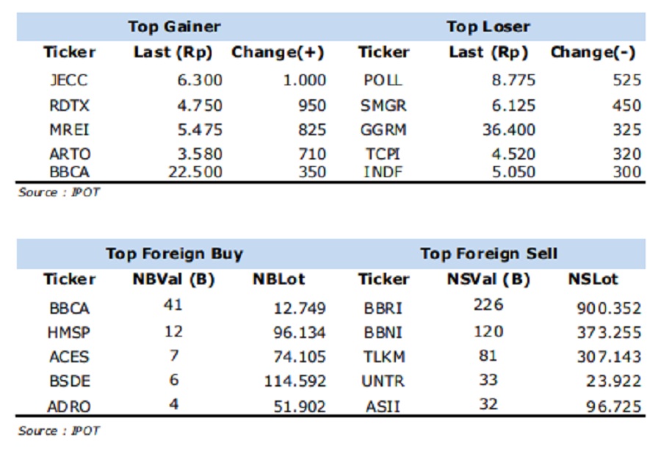Click the Top Loser table header
This screenshot has height=449, width=661.
click(488, 27)
